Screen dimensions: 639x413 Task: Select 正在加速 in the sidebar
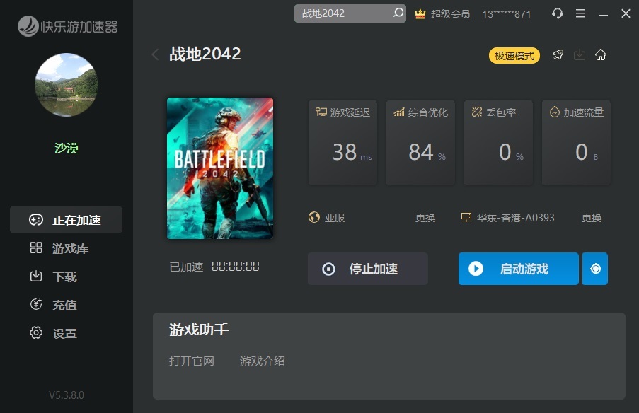pyautogui.click(x=66, y=220)
